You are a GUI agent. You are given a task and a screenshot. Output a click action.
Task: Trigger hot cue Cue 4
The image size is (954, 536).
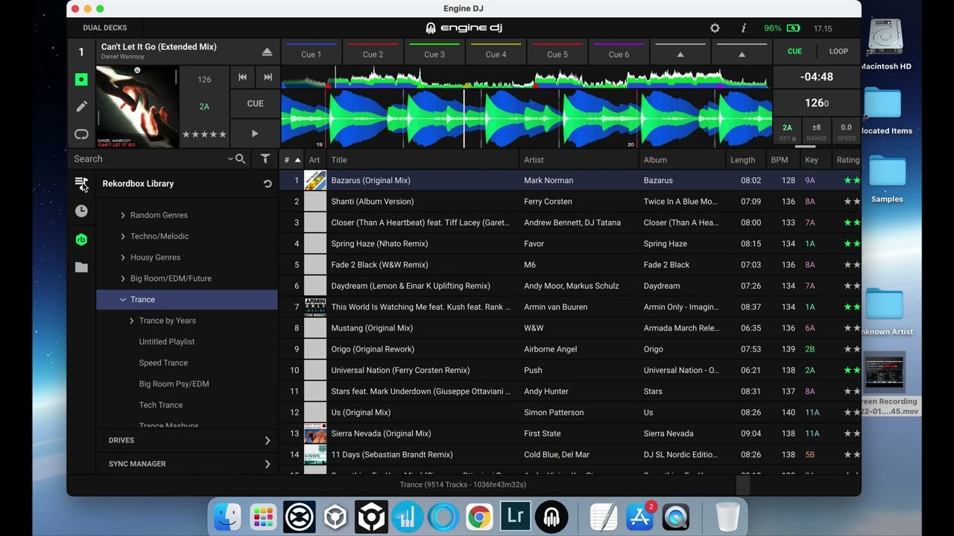click(x=496, y=53)
